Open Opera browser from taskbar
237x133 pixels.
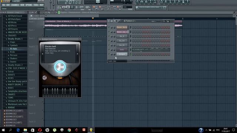click(x=40, y=130)
